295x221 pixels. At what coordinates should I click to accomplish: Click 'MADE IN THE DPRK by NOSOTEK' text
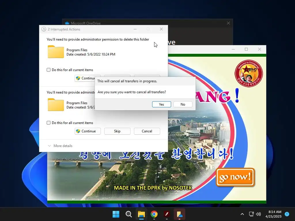point(153,188)
